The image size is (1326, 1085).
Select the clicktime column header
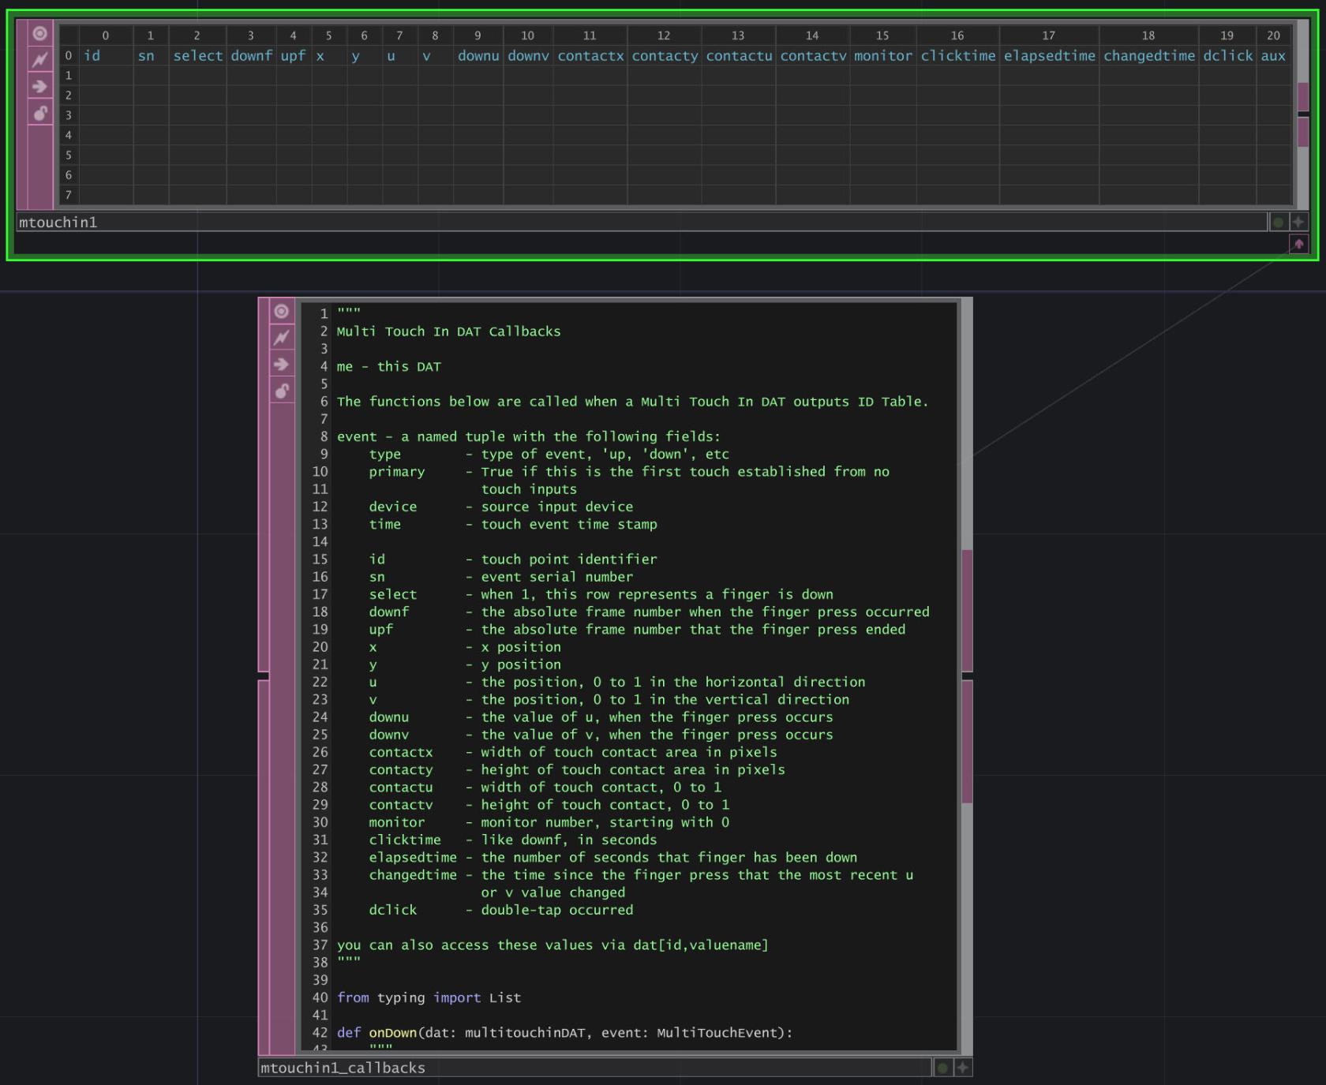pos(957,56)
